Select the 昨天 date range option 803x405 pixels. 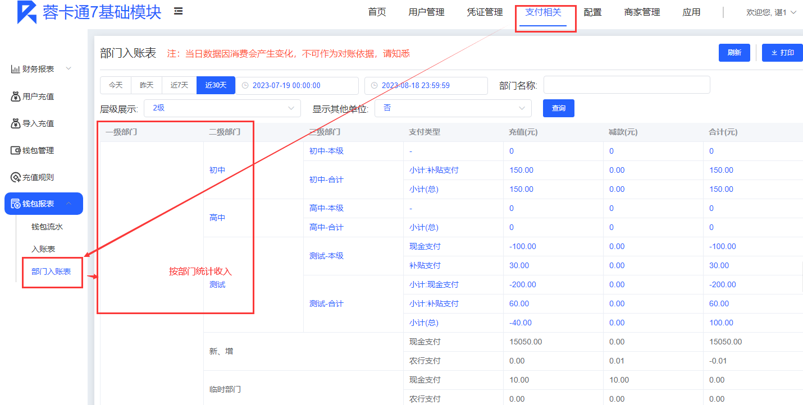click(x=147, y=85)
